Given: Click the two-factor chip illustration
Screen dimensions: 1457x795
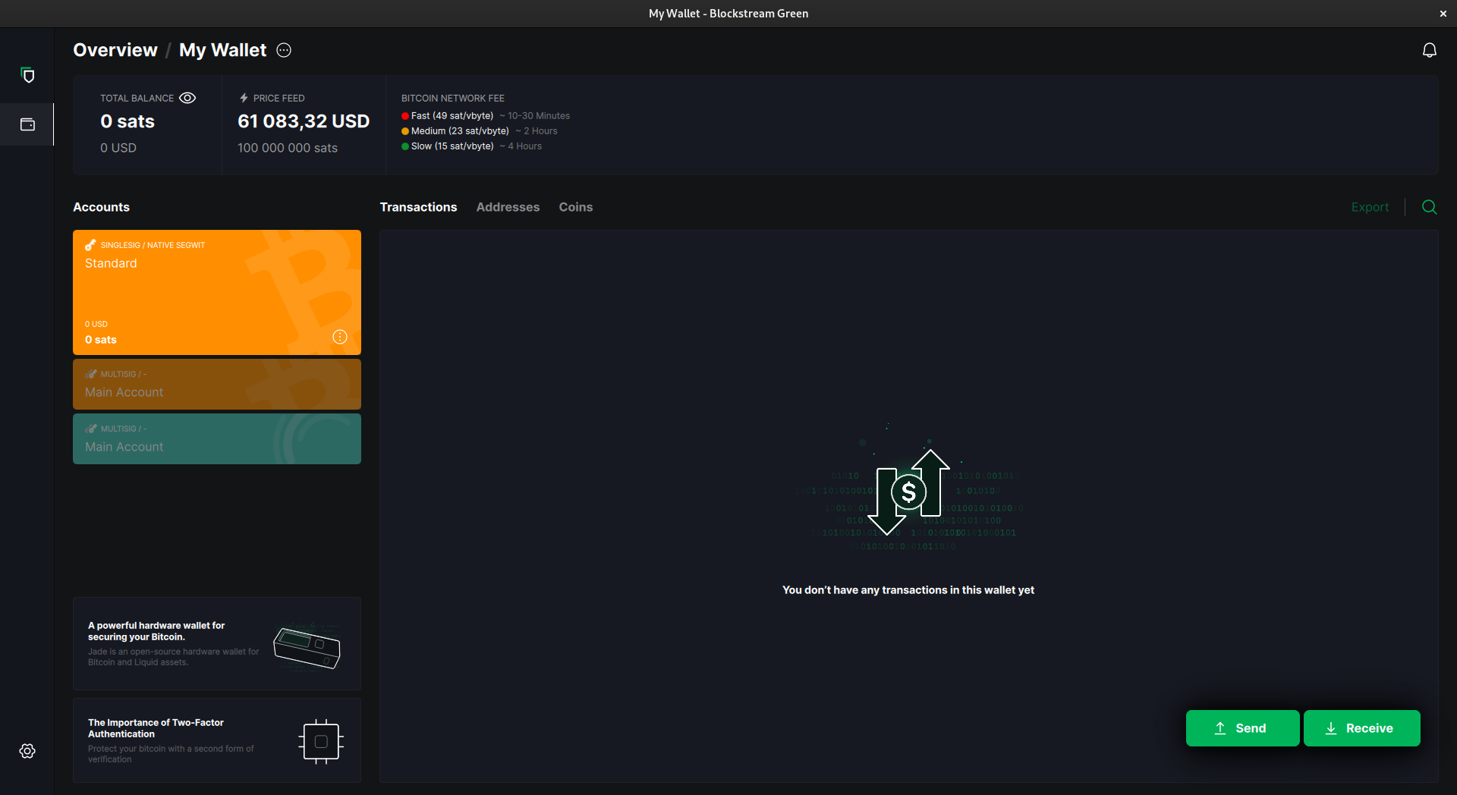Looking at the screenshot, I should coord(321,741).
